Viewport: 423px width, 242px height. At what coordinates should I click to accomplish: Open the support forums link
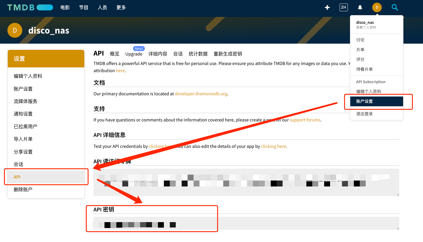pyautogui.click(x=305, y=120)
